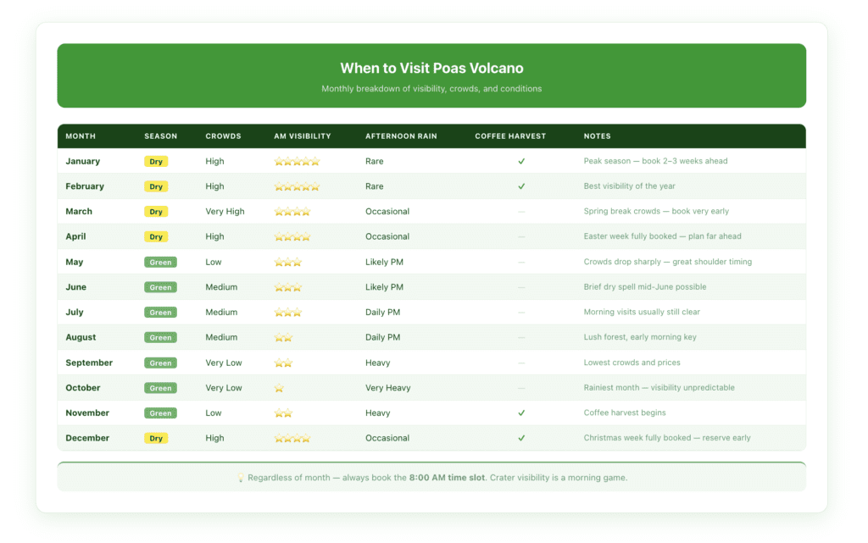Click January's five-star AM visibility rating
Screen dimensions: 868x543
tap(296, 161)
